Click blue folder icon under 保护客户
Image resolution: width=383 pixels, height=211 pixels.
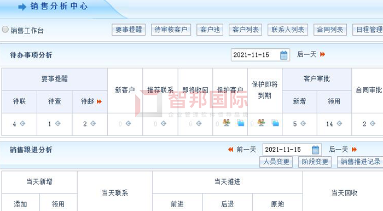(241, 122)
